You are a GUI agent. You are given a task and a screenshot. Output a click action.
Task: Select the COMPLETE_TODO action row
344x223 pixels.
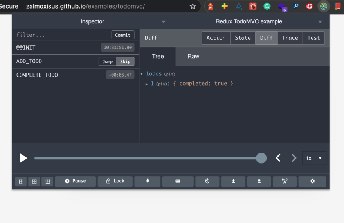pyautogui.click(x=76, y=75)
